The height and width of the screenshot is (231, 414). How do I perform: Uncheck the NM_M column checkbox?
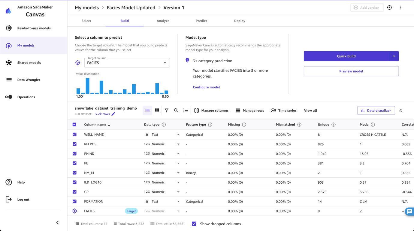(74, 173)
